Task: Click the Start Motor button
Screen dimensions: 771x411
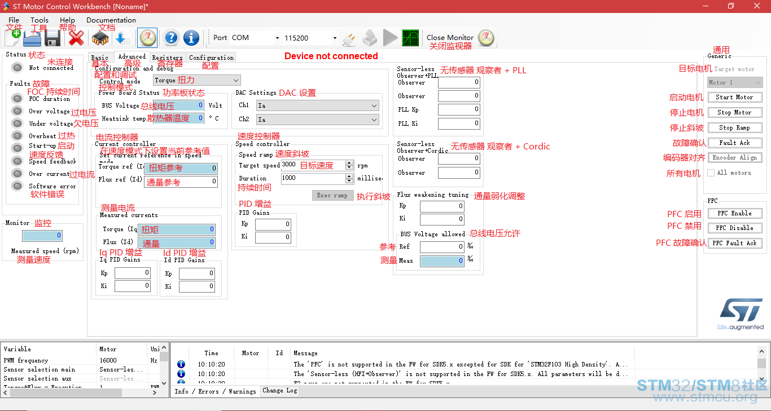Action: (734, 98)
